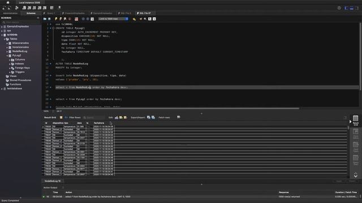Screen dimensions: 362x203
Task: Select the Result Grid side panel button
Action: (x=356, y=121)
